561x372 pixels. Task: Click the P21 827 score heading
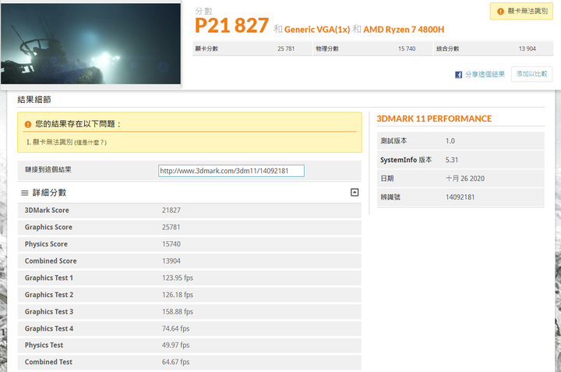coord(232,26)
